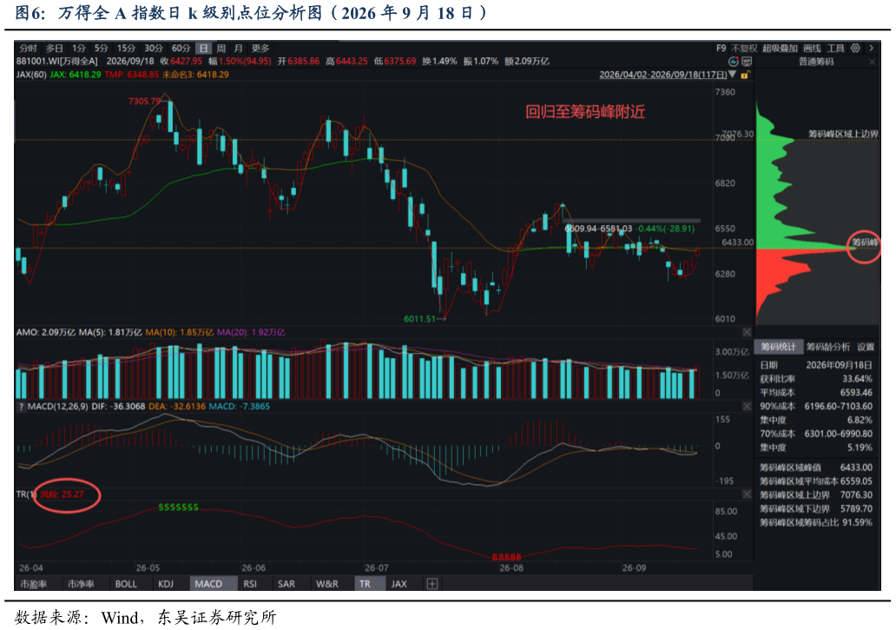Select the W&R indicator tab

click(327, 584)
